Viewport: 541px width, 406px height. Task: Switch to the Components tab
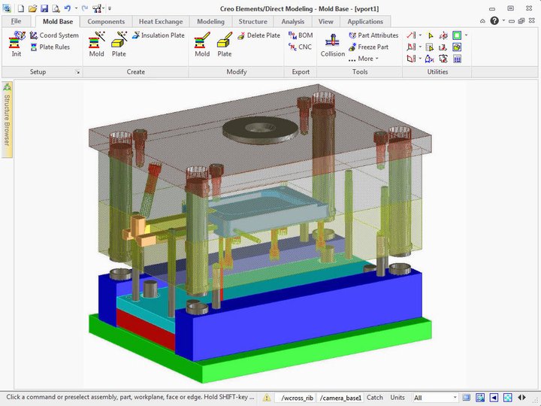(106, 21)
